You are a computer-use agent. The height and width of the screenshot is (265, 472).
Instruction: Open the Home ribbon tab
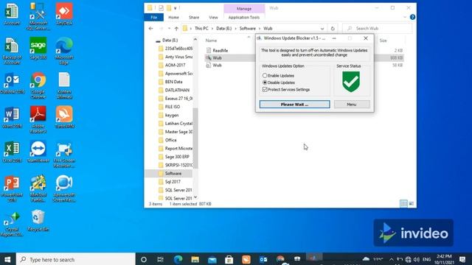tap(173, 18)
